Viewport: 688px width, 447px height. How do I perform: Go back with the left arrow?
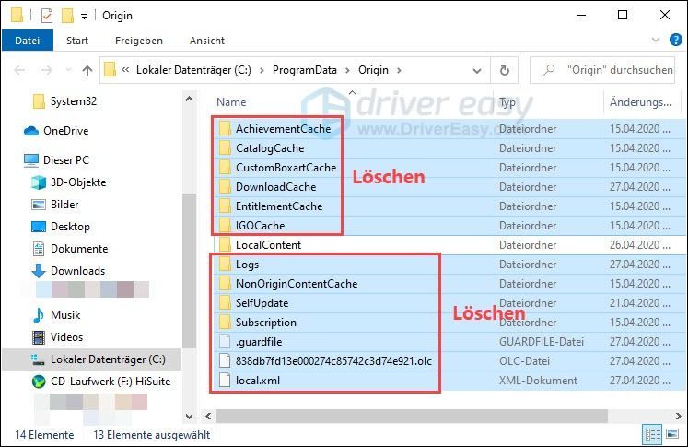click(19, 70)
